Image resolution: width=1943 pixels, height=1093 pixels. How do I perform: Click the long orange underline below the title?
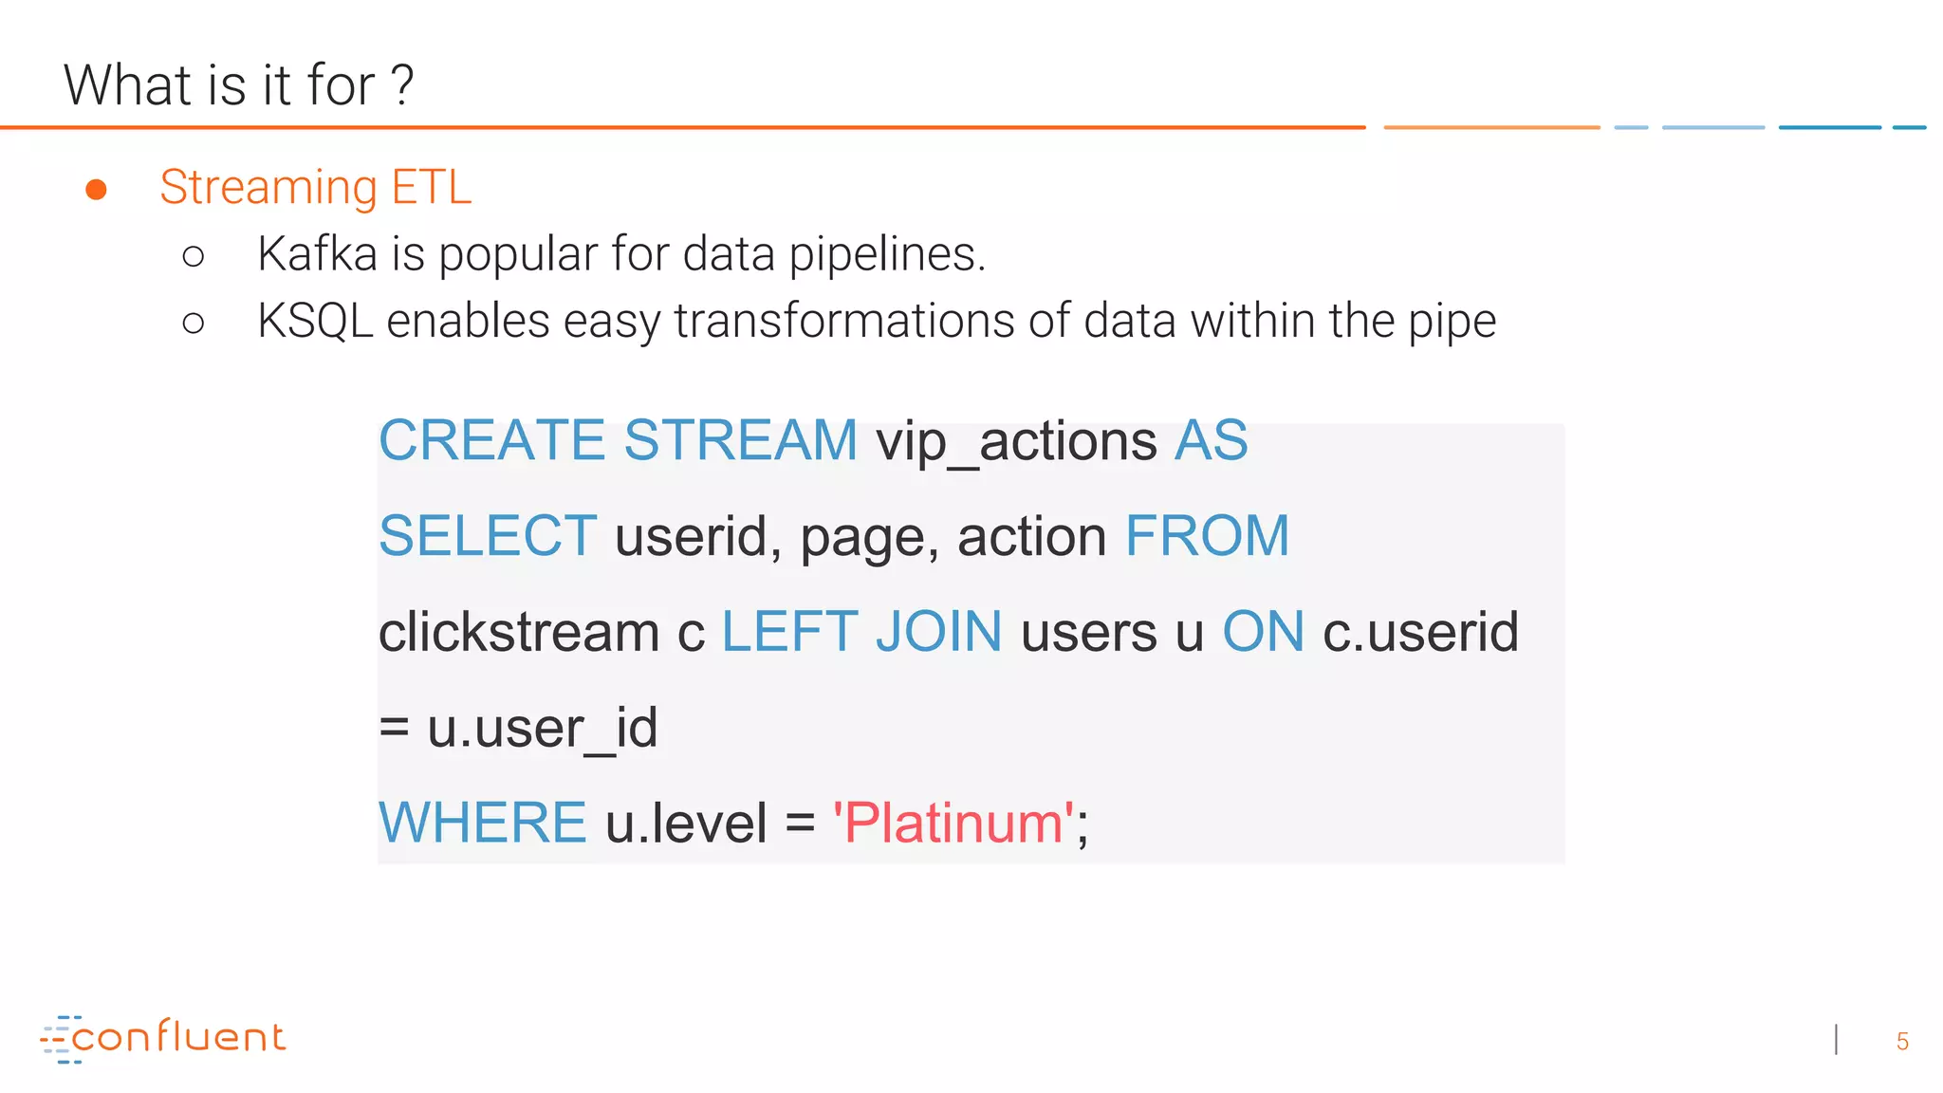click(683, 127)
